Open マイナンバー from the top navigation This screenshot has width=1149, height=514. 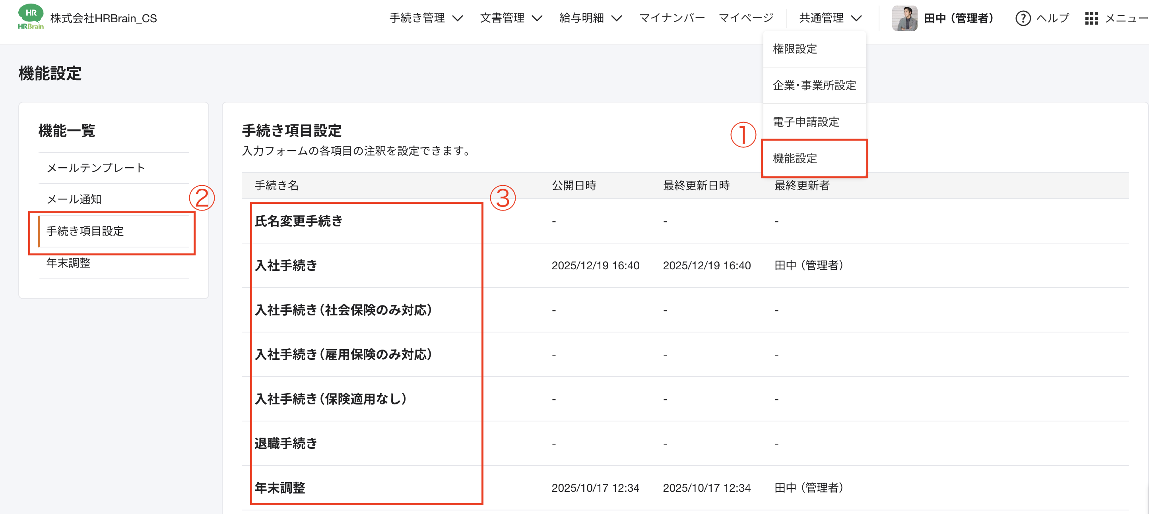point(672,18)
